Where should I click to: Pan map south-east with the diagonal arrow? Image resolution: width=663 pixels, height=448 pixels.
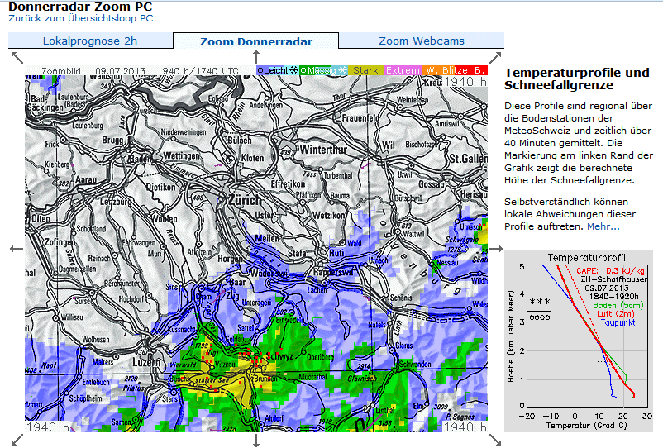point(495,440)
